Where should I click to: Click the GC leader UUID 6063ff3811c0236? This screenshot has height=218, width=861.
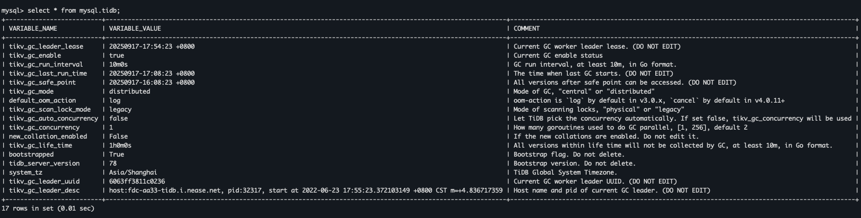tap(137, 181)
